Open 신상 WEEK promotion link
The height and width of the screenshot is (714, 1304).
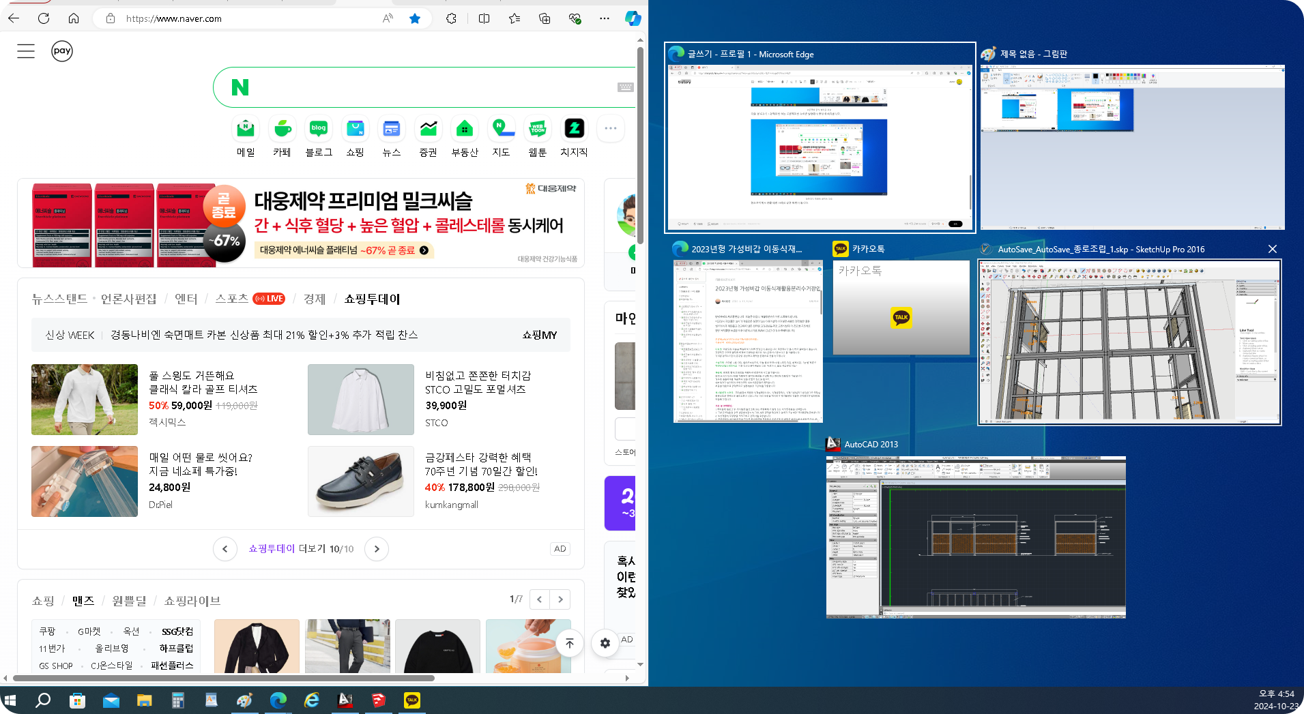[231, 335]
